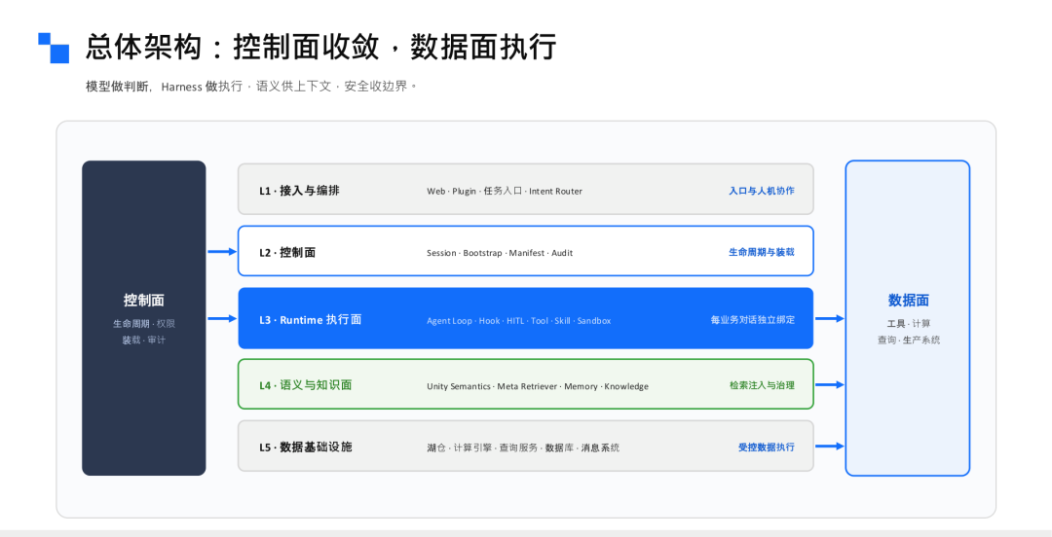Select the L5 · 数据基础设施 label

pyautogui.click(x=305, y=447)
